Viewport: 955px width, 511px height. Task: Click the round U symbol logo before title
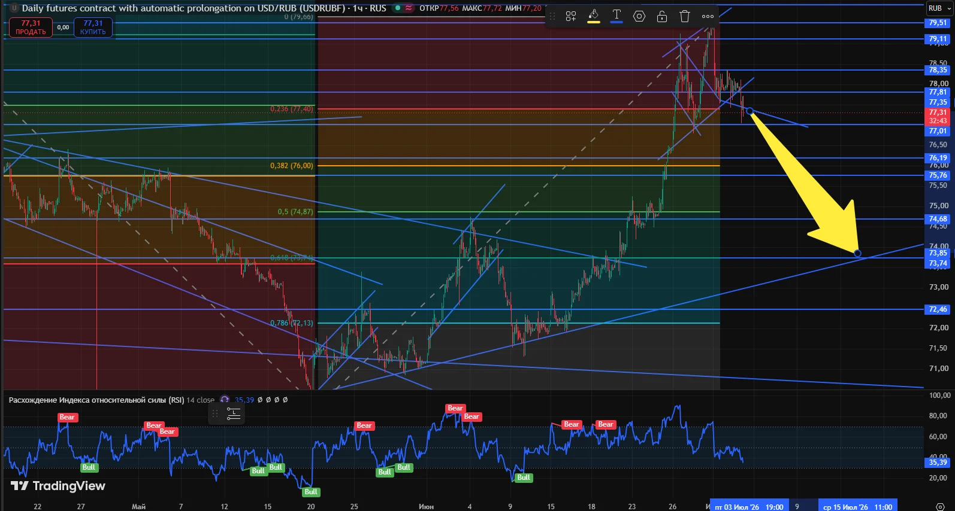tap(14, 8)
